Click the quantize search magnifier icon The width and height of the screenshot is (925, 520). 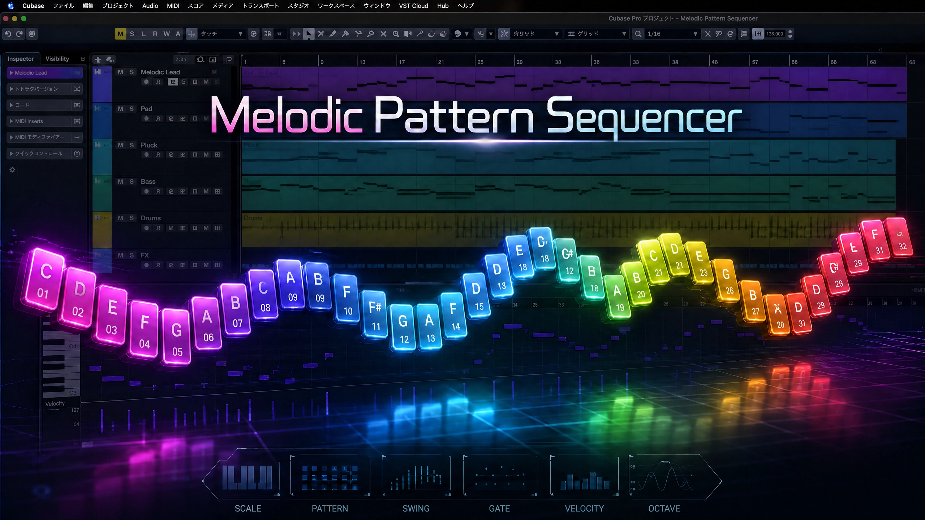click(638, 34)
